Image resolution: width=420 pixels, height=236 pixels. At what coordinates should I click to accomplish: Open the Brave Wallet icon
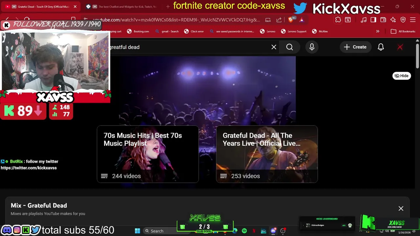[383, 20]
